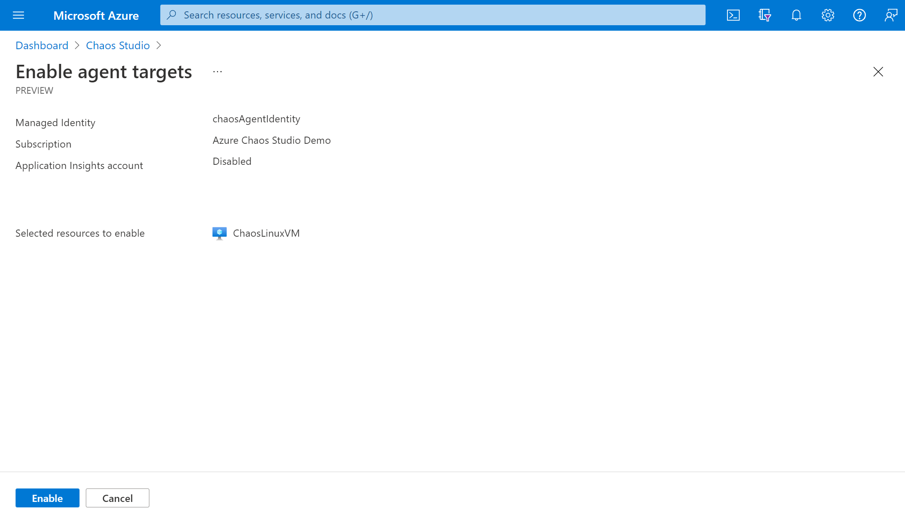Click the close X button on panel
The image size is (905, 520).
pos(878,71)
